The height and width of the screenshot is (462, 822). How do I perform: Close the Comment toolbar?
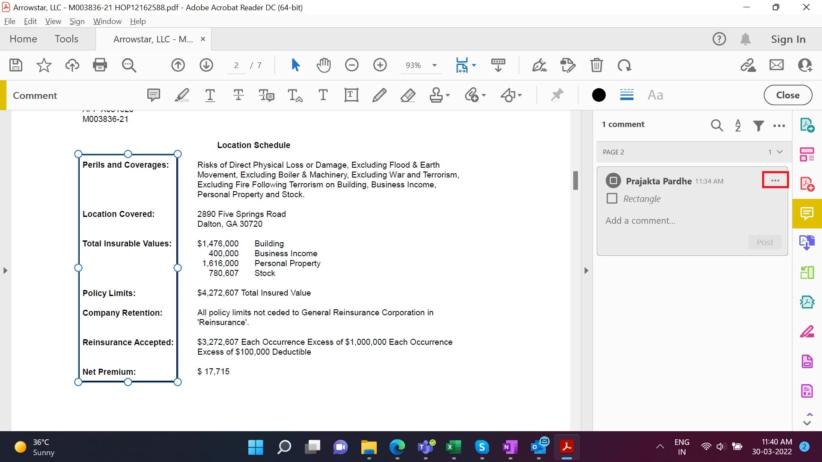pos(787,95)
